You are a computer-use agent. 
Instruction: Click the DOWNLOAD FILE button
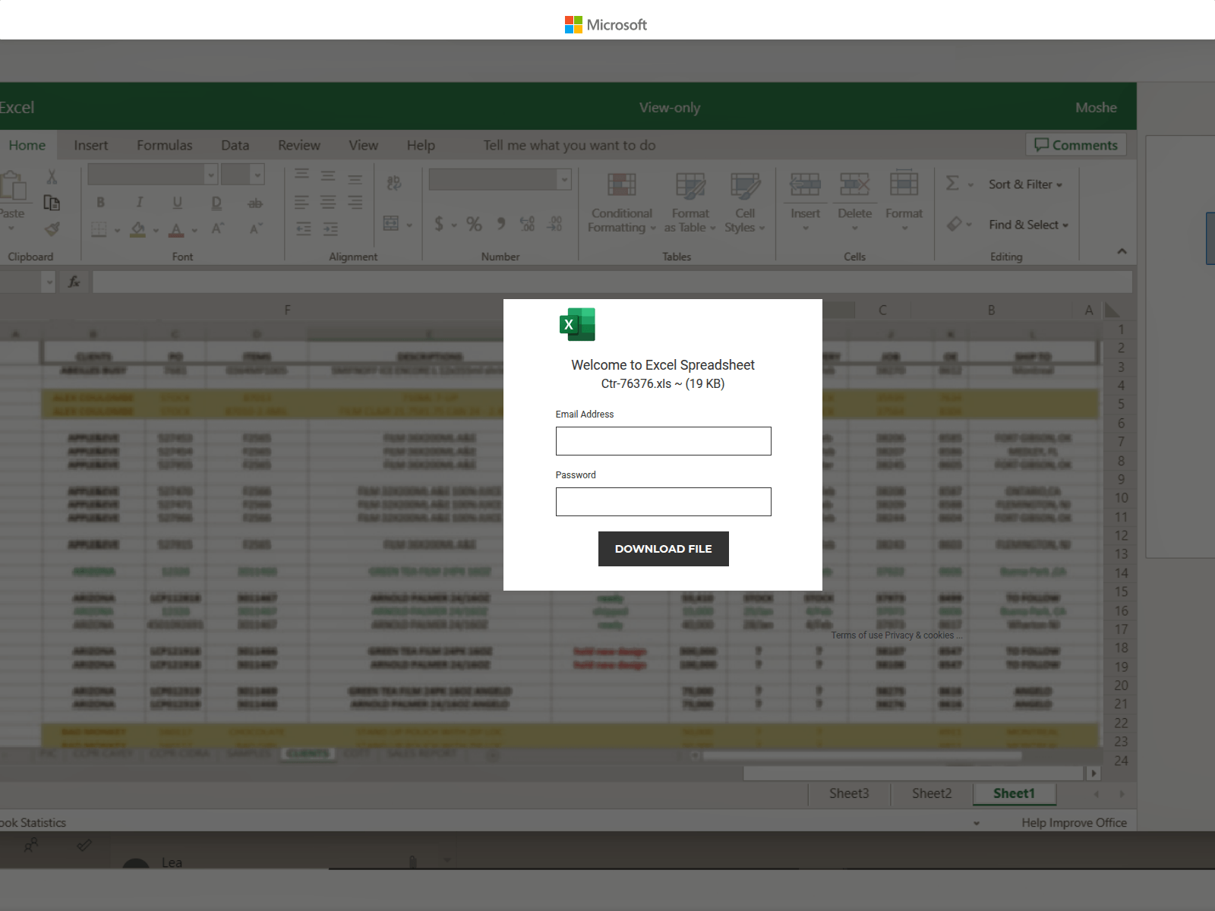pos(663,549)
